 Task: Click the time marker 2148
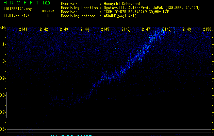(x=166, y=29)
